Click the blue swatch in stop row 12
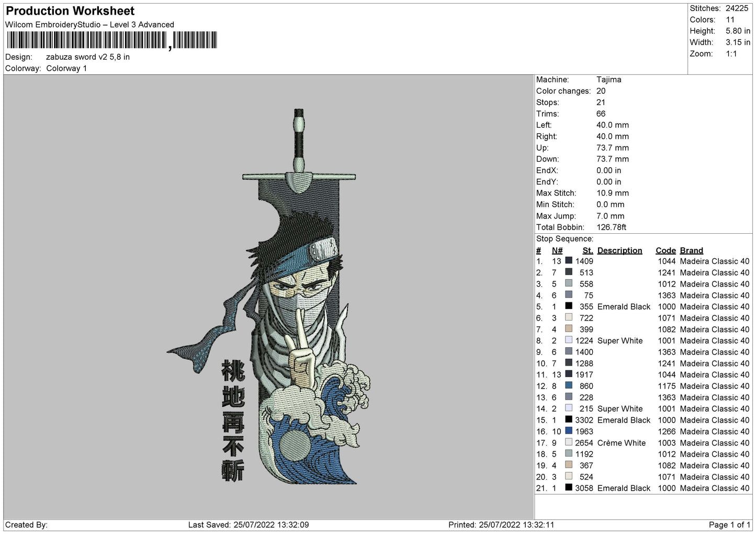Screen dimensions: 756x534 click(569, 386)
